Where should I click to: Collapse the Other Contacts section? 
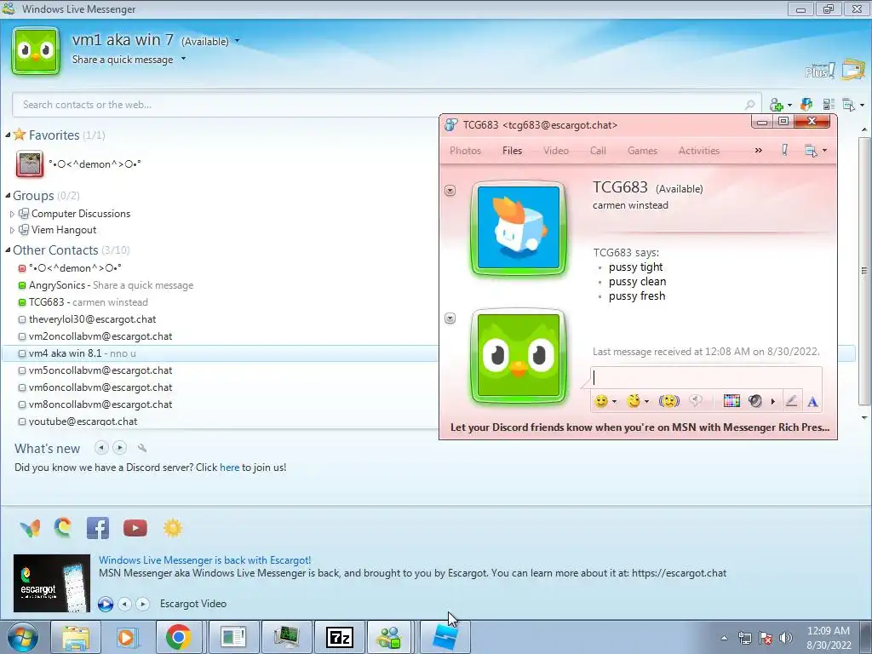click(8, 250)
